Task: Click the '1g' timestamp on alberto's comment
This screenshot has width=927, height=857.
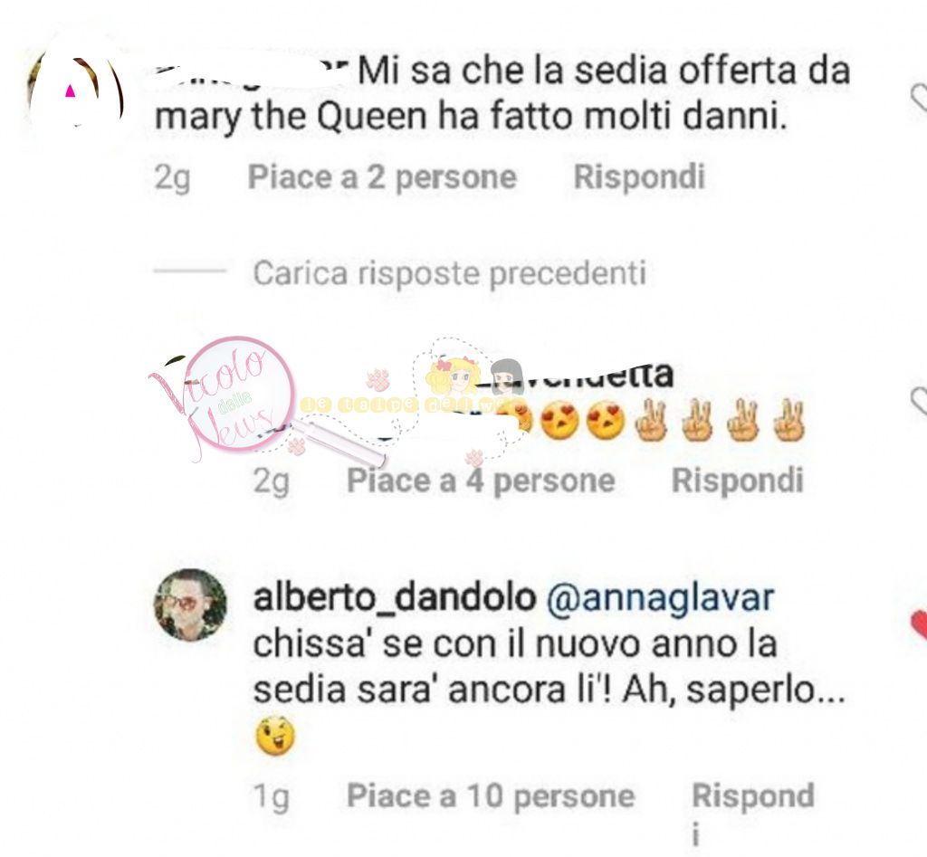Action: click(272, 796)
